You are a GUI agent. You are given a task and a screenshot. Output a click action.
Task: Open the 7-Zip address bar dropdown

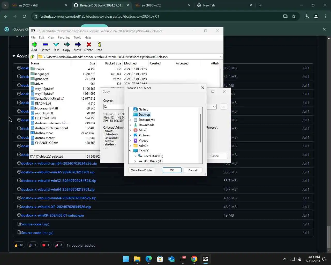tap(221, 57)
